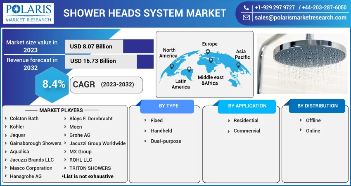Select the Latin America map pin
The width and height of the screenshot is (351, 186).
(189, 69)
